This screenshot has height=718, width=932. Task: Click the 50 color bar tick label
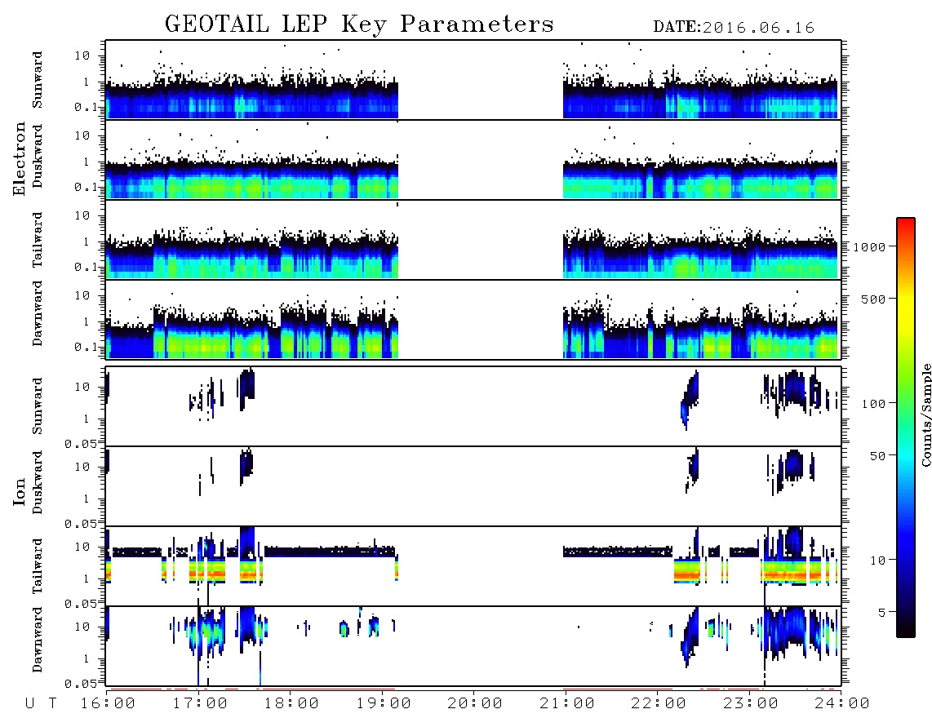click(877, 456)
